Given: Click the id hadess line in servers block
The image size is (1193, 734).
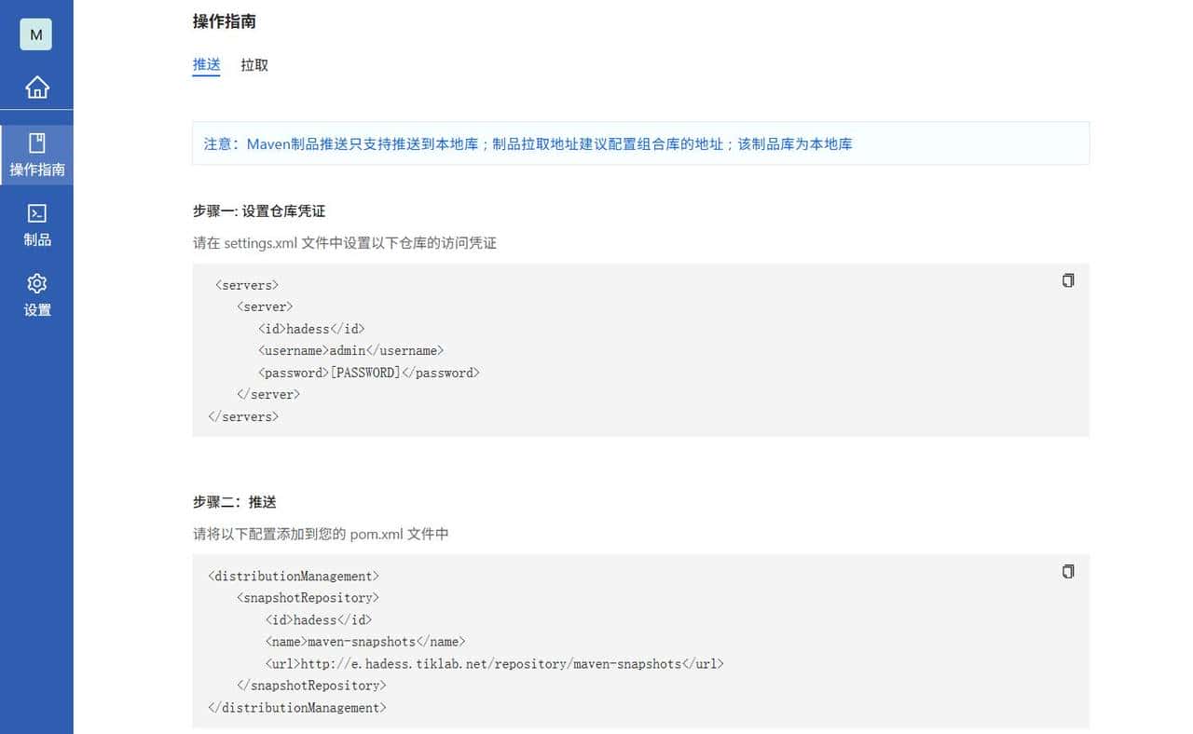Looking at the screenshot, I should click(x=309, y=328).
